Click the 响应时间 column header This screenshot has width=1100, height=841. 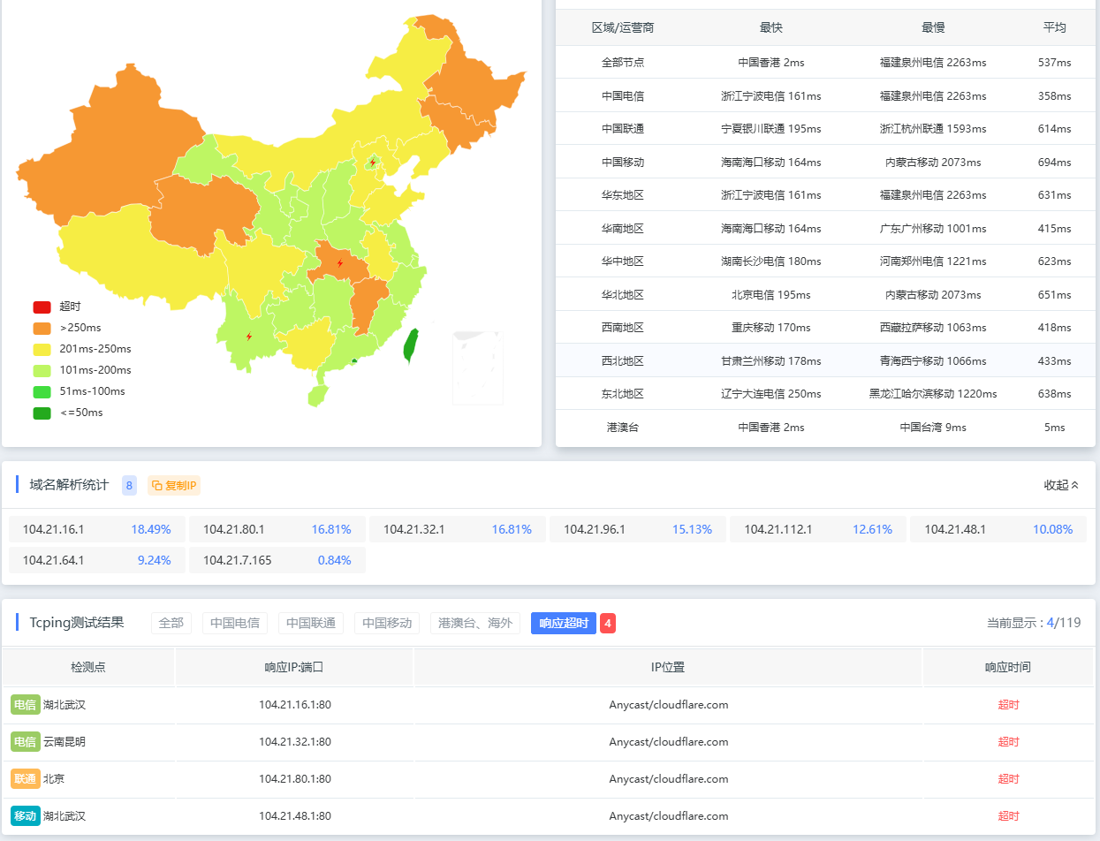pyautogui.click(x=1008, y=667)
